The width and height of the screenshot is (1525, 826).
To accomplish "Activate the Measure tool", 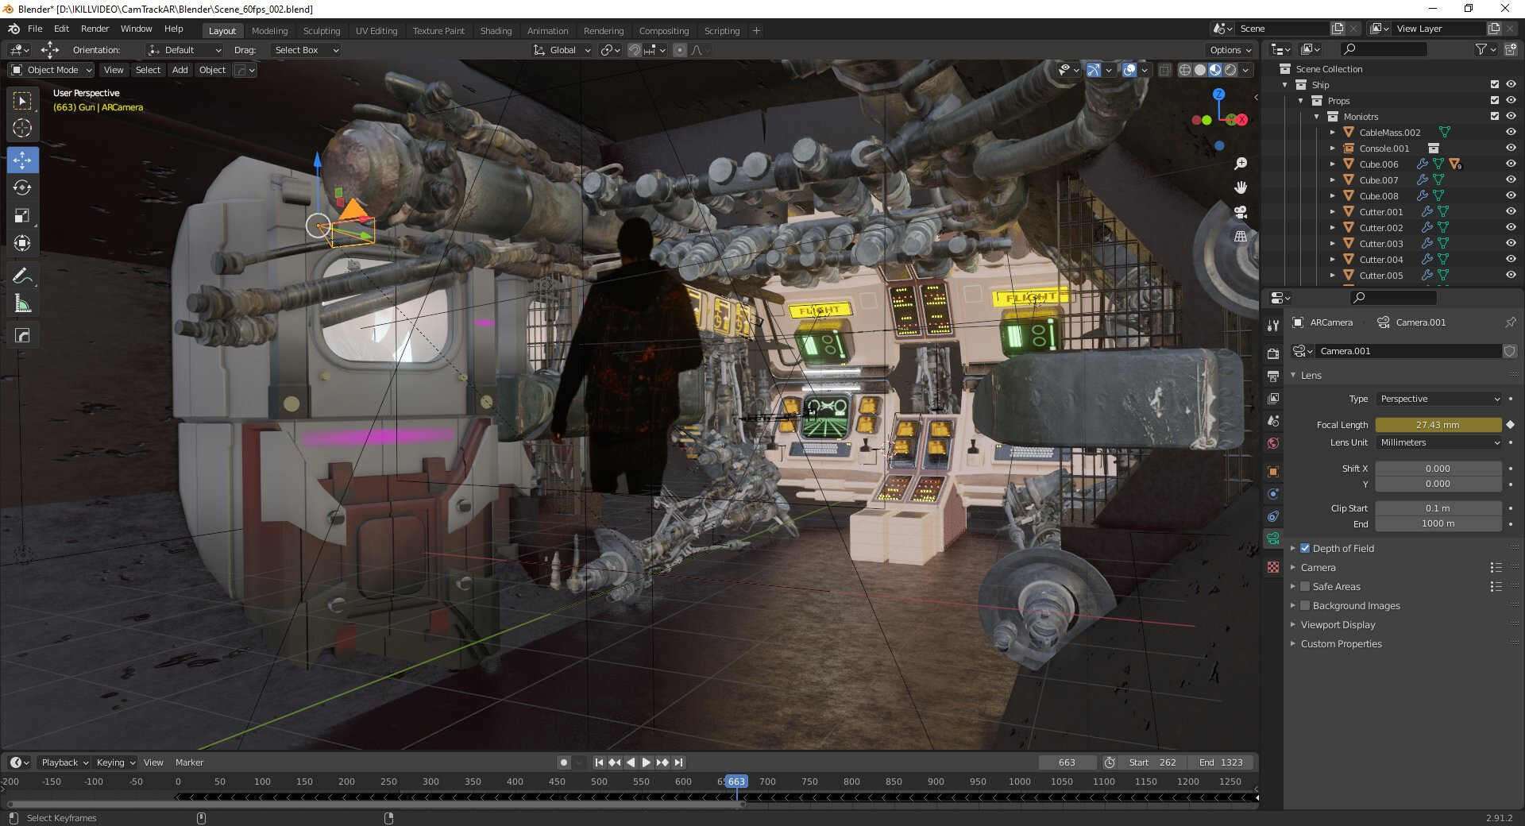I will (22, 303).
